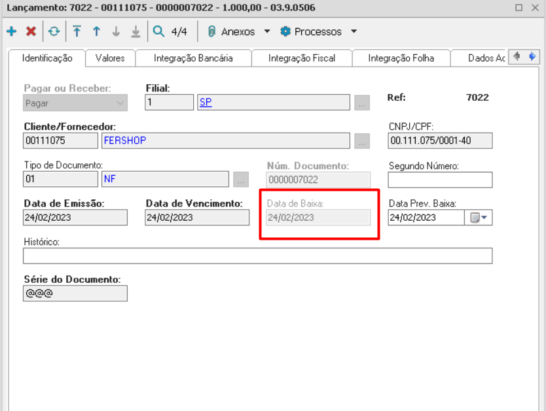Close the Lançamento window
This screenshot has height=411, width=546.
click(536, 7)
